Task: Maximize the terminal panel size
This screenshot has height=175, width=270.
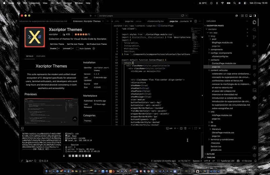Action: (196, 128)
